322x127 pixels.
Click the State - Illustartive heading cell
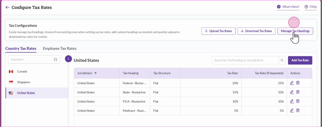coord(134,92)
